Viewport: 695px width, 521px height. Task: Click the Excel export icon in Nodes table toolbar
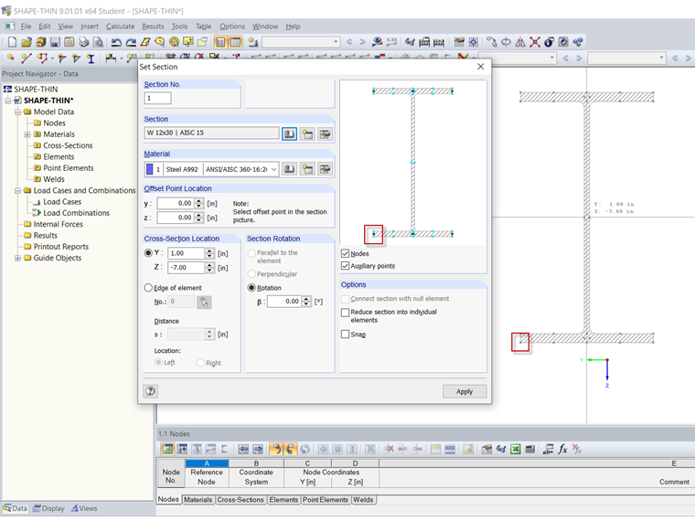pos(515,449)
